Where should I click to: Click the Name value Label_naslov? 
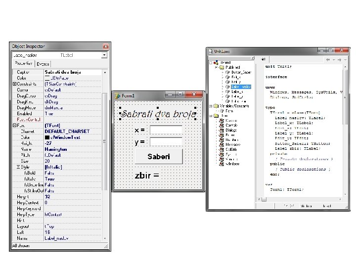[x=56, y=238]
